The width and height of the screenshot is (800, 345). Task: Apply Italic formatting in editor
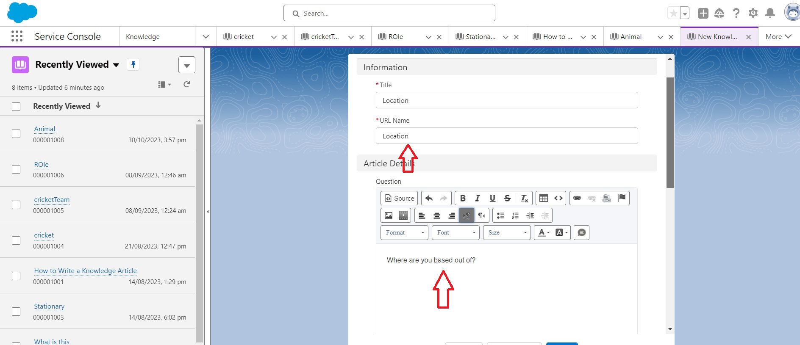pos(478,198)
